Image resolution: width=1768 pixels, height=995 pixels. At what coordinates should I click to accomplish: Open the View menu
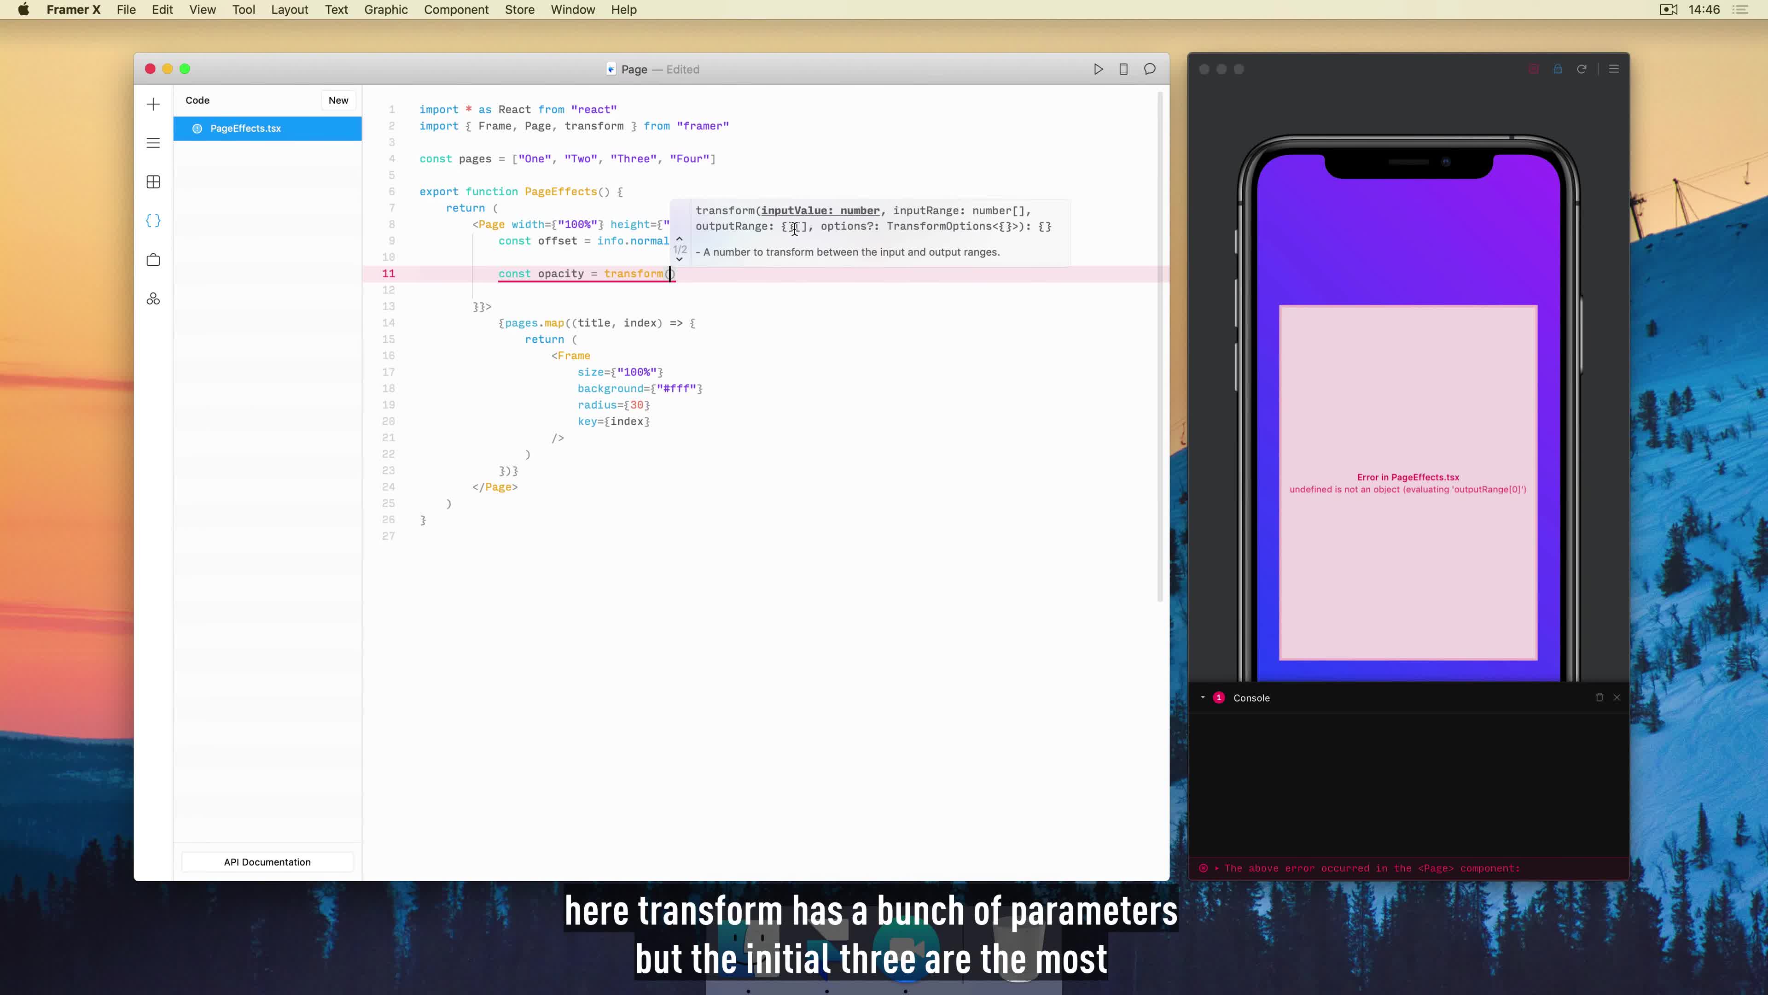pyautogui.click(x=203, y=10)
